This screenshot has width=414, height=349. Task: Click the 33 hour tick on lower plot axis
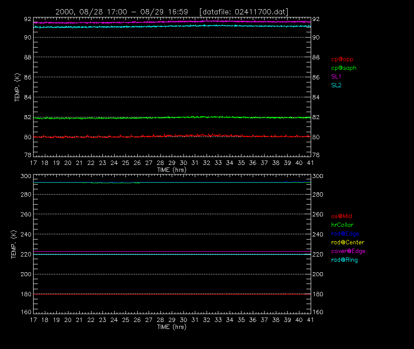click(x=218, y=320)
